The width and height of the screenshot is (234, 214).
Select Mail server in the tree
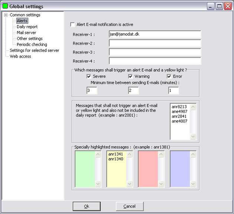point(27,33)
